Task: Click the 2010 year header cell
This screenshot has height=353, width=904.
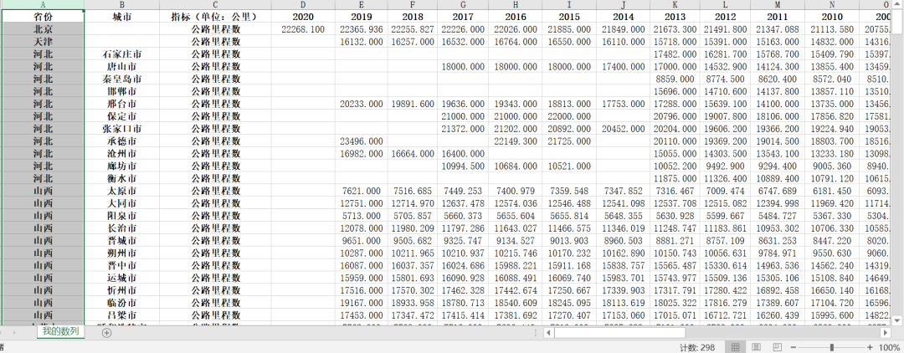Action: pyautogui.click(x=832, y=17)
